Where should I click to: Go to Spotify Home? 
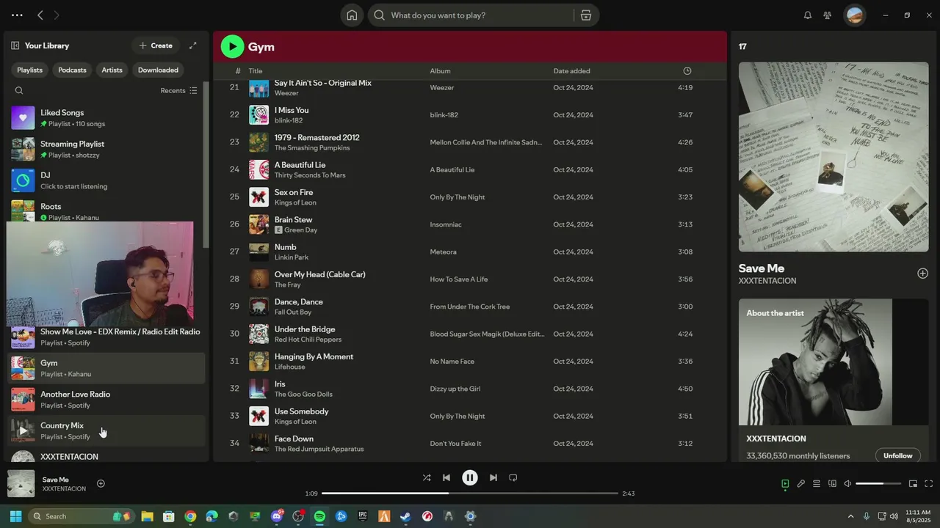click(352, 15)
